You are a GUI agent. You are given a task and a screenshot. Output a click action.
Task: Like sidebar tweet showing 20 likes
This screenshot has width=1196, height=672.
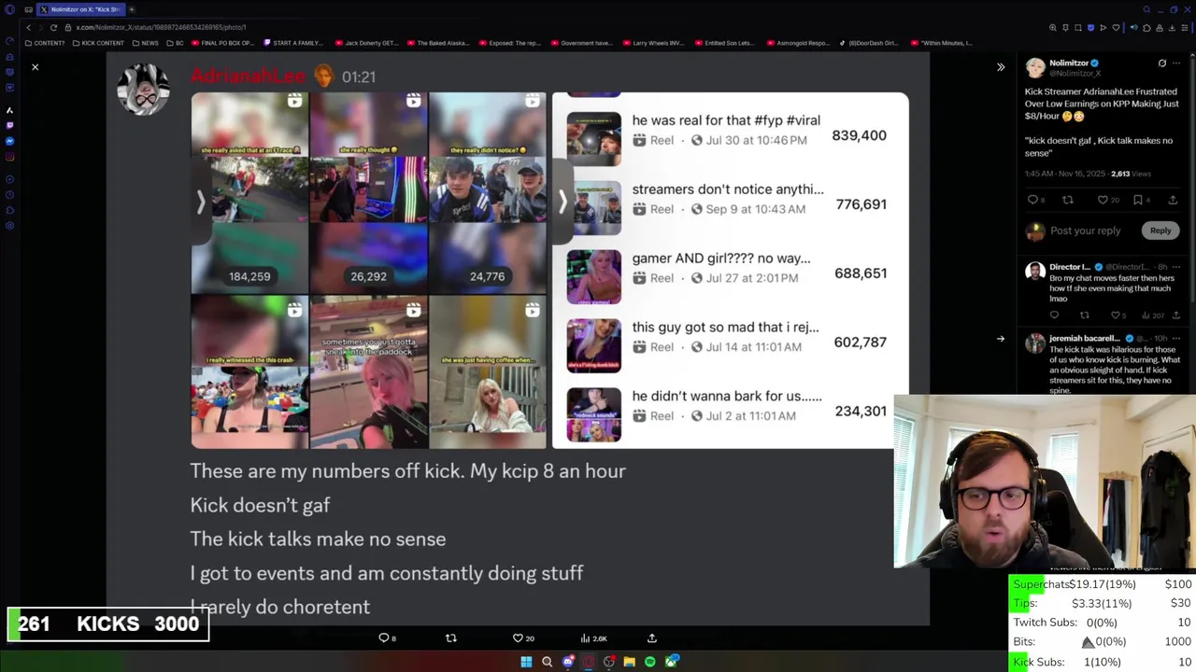pos(1106,200)
